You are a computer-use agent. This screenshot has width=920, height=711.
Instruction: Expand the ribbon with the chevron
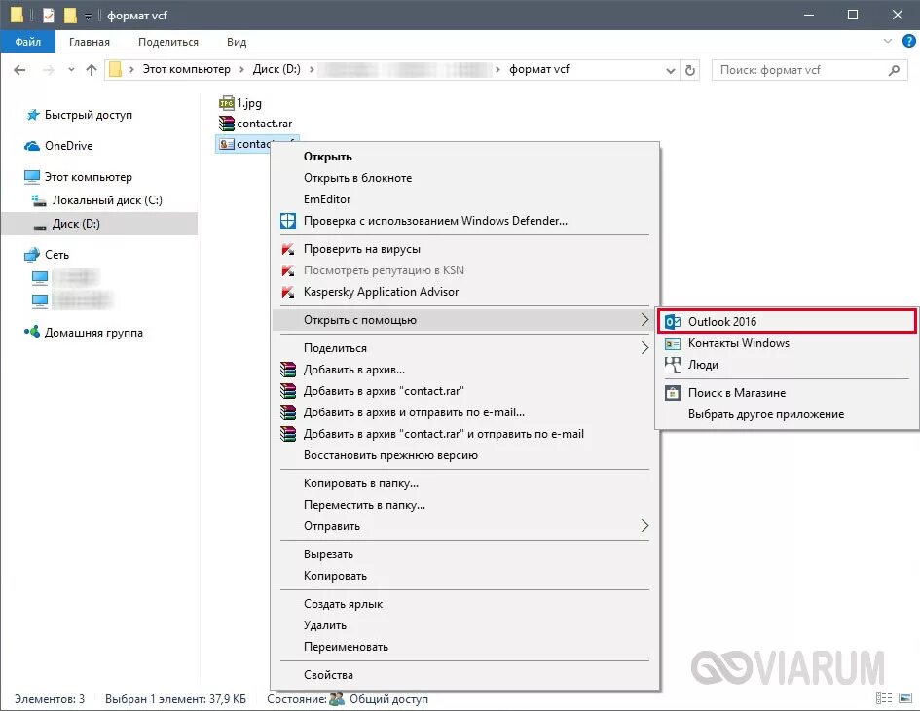pos(887,41)
